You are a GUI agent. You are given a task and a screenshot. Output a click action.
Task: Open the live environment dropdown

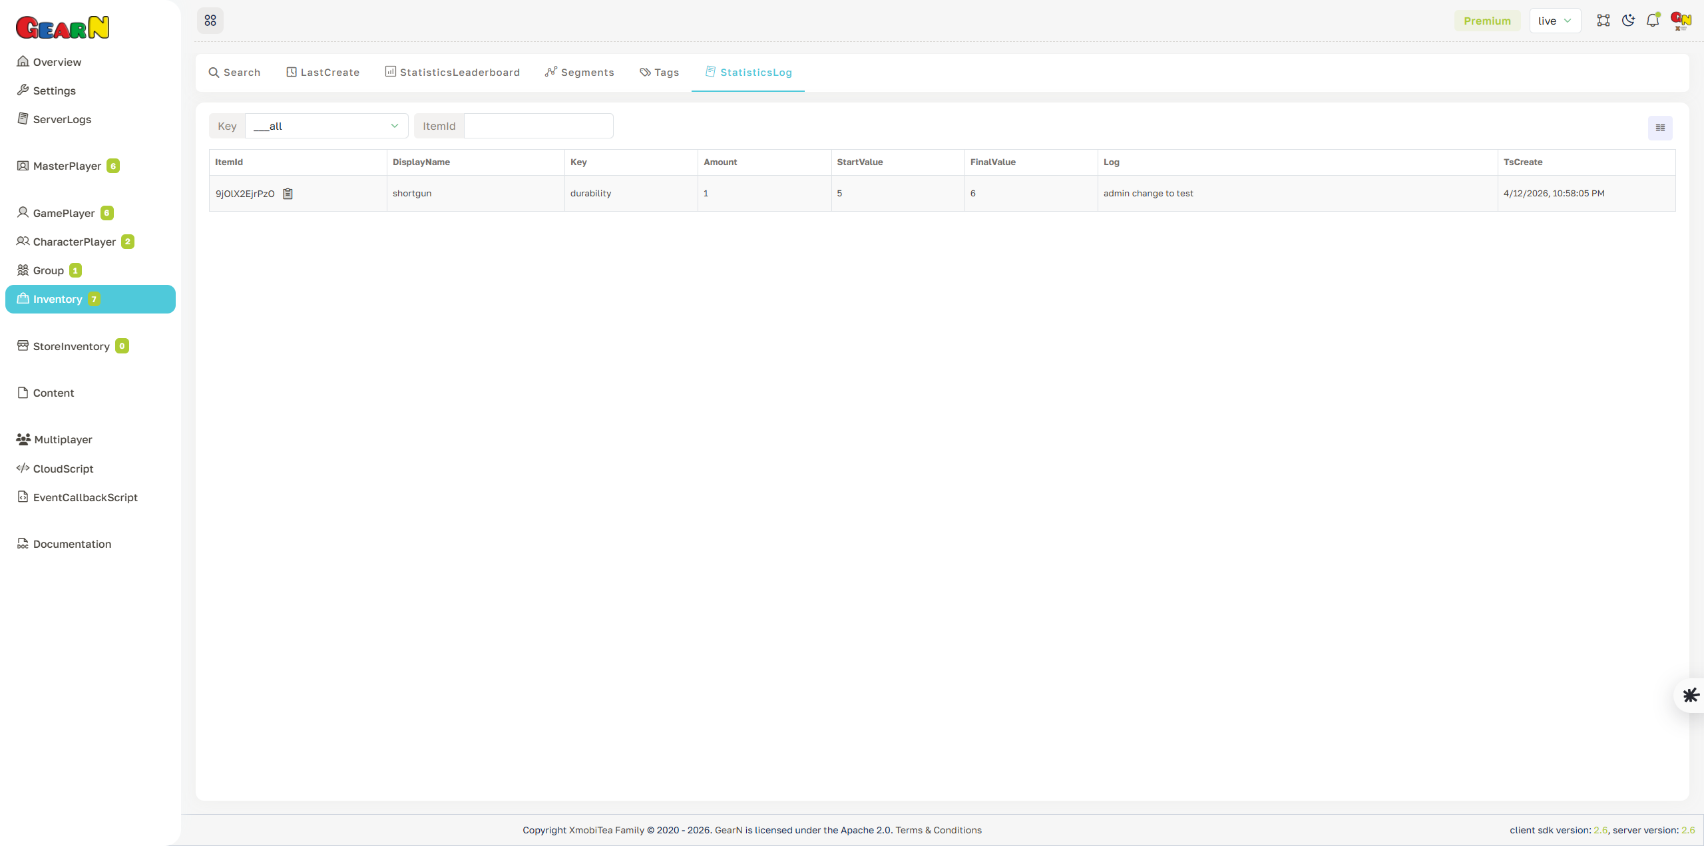tap(1555, 21)
